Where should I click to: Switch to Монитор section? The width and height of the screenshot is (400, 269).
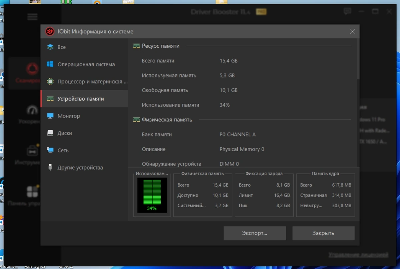pyautogui.click(x=84, y=116)
